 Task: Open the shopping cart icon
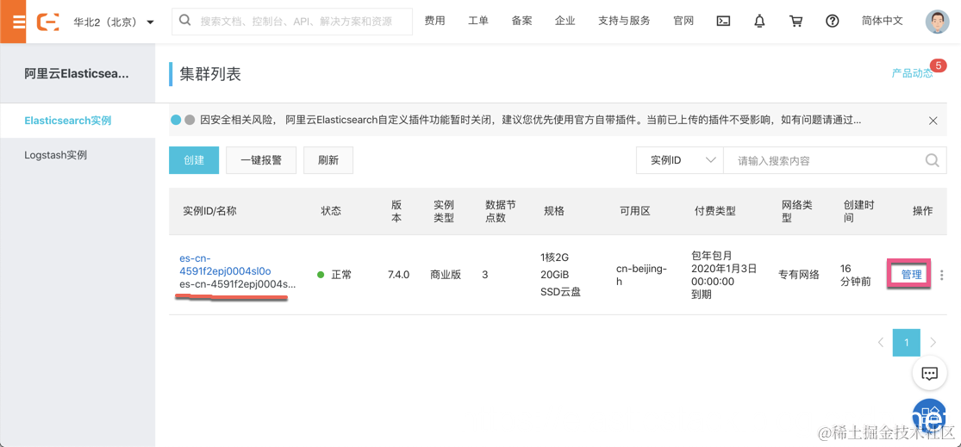pyautogui.click(x=796, y=22)
